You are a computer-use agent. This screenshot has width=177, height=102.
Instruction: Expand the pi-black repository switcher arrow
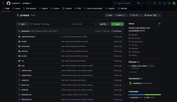pyautogui.click(x=31, y=3)
